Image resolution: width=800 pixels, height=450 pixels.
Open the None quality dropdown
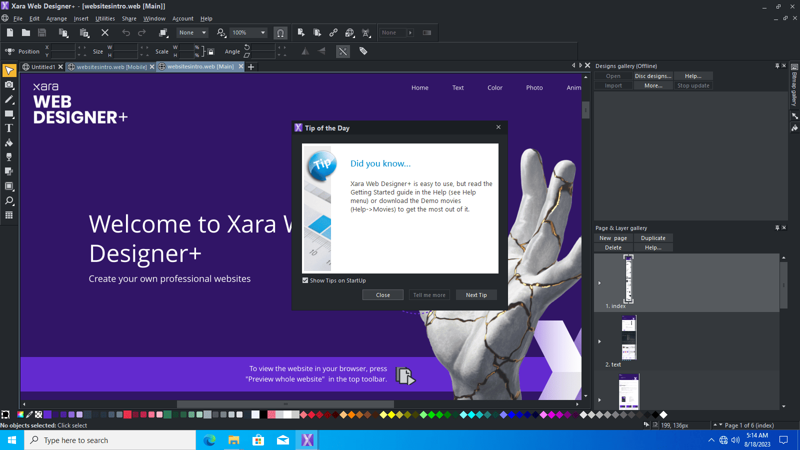tap(192, 33)
